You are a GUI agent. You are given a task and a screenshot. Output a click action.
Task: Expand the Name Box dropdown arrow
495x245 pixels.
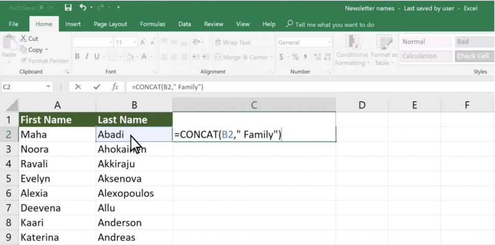click(x=48, y=87)
